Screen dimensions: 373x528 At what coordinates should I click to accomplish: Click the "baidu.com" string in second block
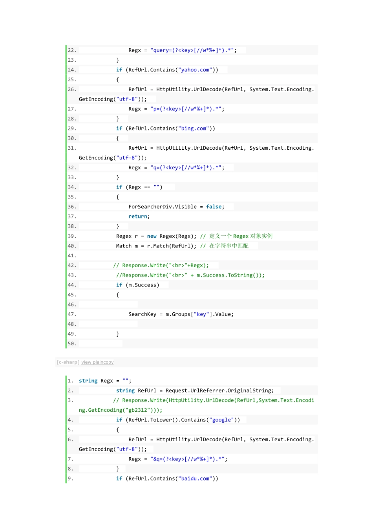[195, 478]
